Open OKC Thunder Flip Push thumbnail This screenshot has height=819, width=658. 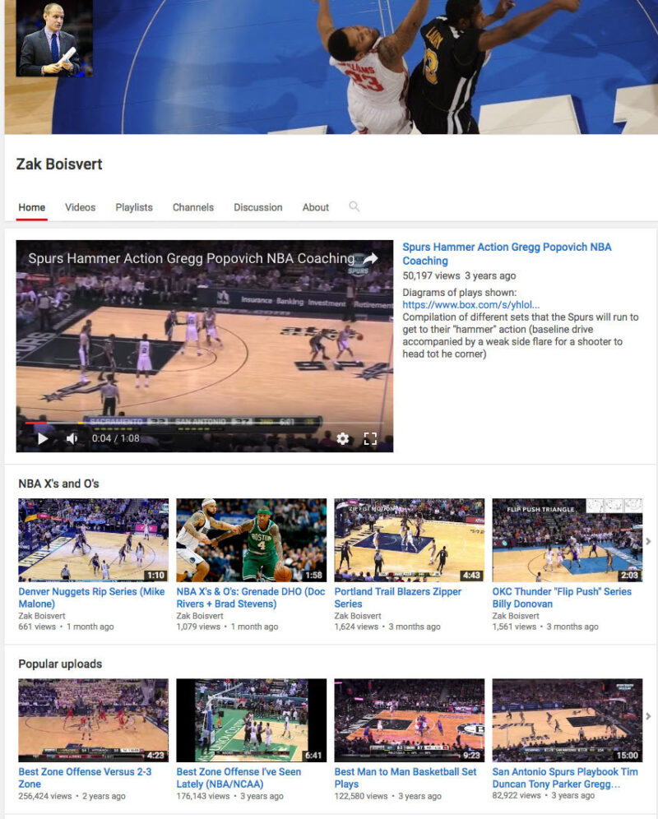coord(567,540)
